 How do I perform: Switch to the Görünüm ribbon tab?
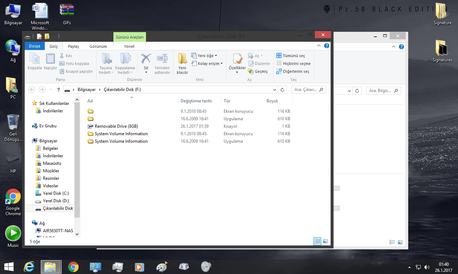[x=98, y=46]
